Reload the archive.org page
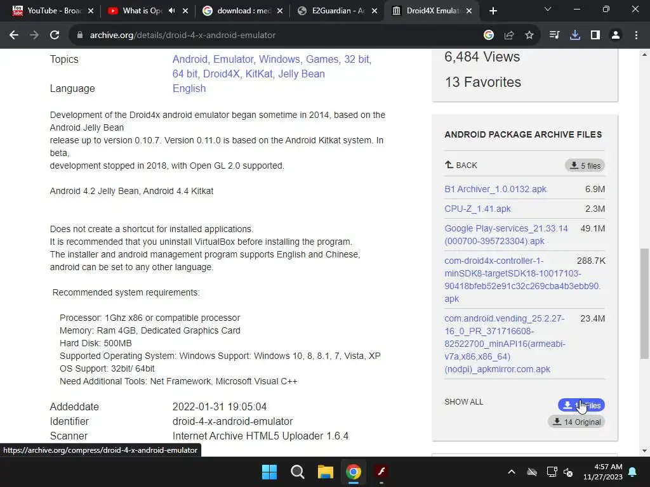The width and height of the screenshot is (650, 487). point(55,36)
